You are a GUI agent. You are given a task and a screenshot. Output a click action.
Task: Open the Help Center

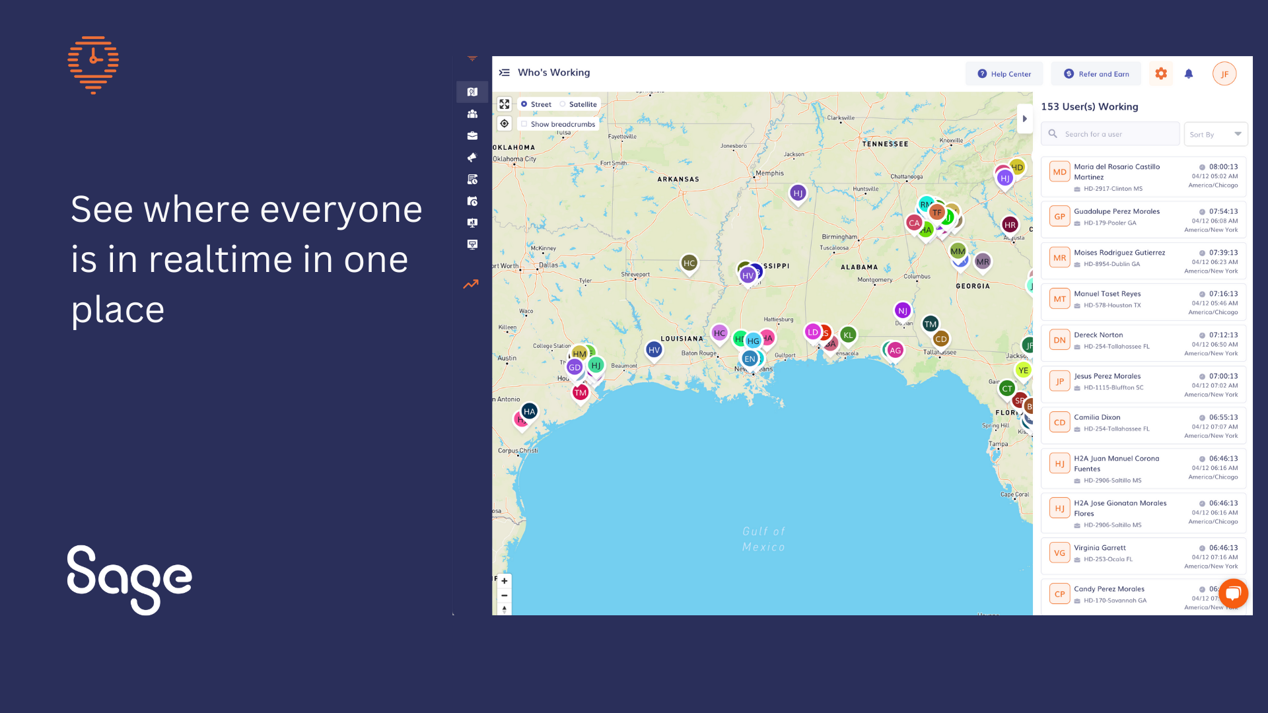(1004, 74)
